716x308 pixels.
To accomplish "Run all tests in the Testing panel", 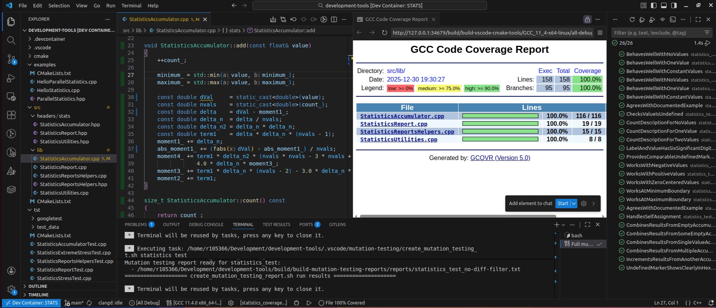I will click(x=642, y=19).
